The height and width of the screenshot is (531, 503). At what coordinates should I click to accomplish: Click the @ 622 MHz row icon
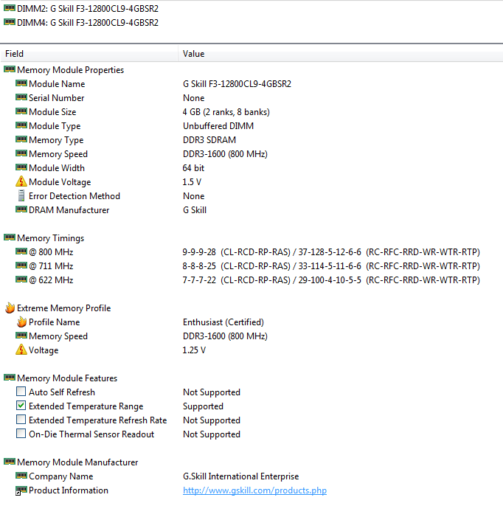pos(21,280)
